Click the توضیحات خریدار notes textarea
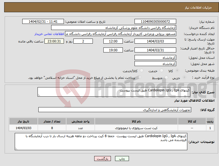 (101, 142)
